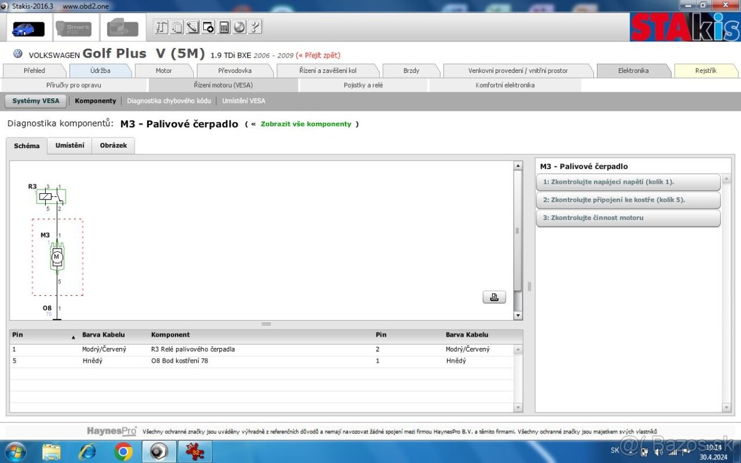Expand step 3: Zkontrolujte činnost motoru
The height and width of the screenshot is (463, 741).
[627, 218]
